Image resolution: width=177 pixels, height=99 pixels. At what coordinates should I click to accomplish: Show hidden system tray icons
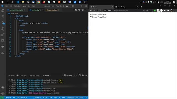tap(141, 2)
